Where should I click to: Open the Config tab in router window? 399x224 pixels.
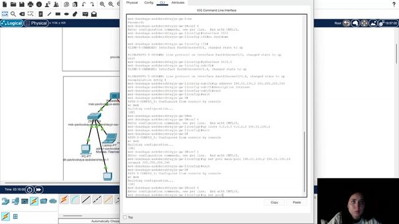(148, 2)
